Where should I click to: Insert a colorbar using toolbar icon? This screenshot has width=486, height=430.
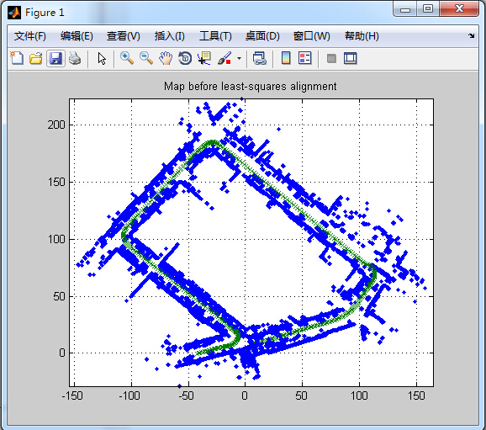[286, 58]
